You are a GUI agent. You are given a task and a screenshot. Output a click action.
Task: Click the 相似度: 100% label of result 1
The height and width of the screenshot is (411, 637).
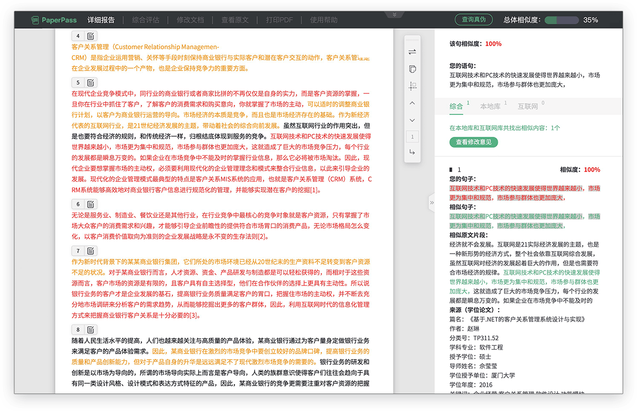[580, 170]
